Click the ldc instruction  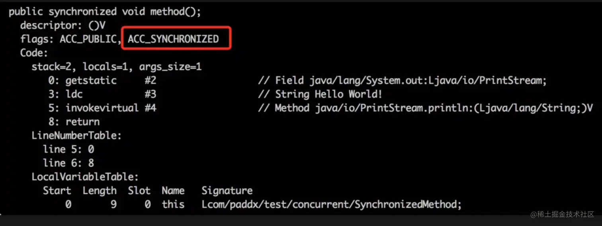pyautogui.click(x=74, y=95)
